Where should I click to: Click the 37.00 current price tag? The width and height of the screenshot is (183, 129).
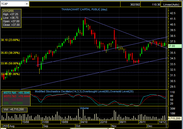click(175, 46)
